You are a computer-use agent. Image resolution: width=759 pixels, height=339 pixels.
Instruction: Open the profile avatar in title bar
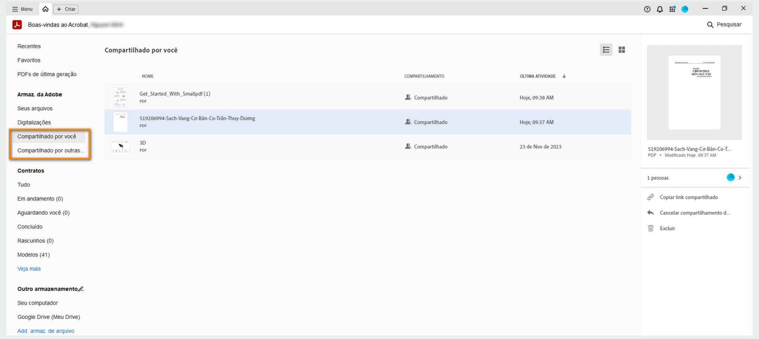tap(685, 9)
